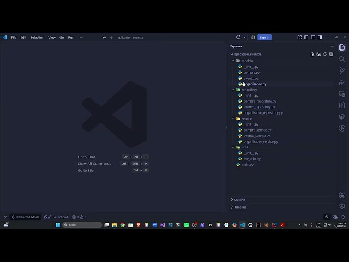Open the Selection menu
349x262 pixels.
tap(37, 38)
